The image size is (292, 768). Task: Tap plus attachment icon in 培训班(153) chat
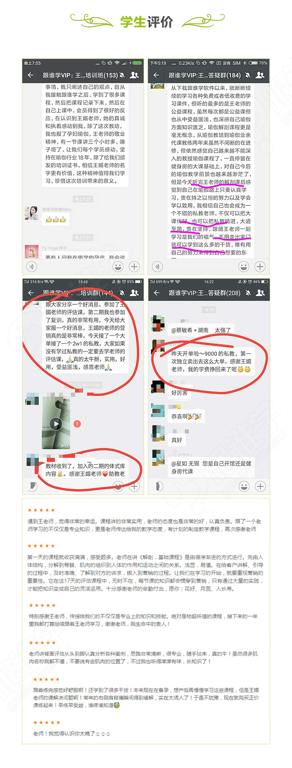[x=134, y=267]
